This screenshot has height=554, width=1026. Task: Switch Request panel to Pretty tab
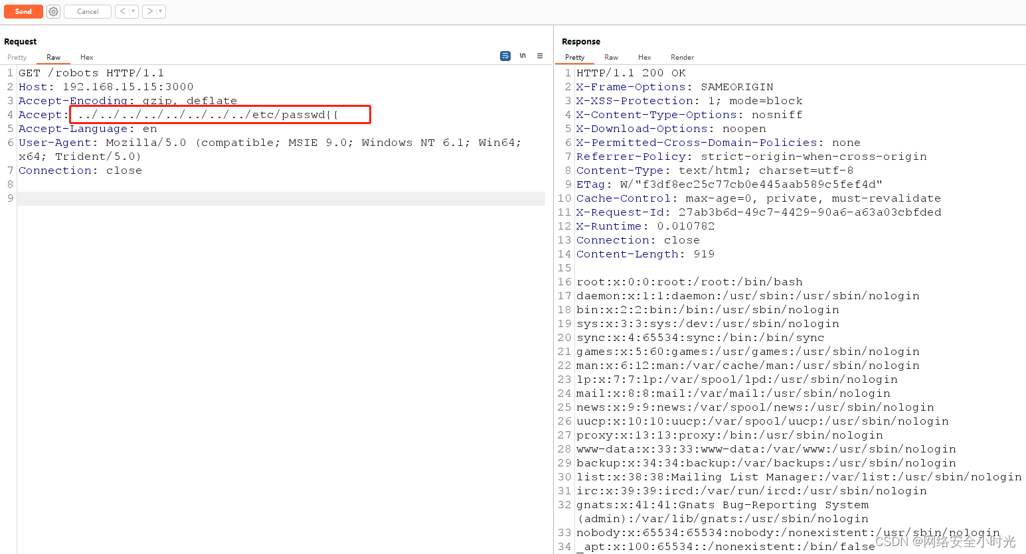click(17, 58)
